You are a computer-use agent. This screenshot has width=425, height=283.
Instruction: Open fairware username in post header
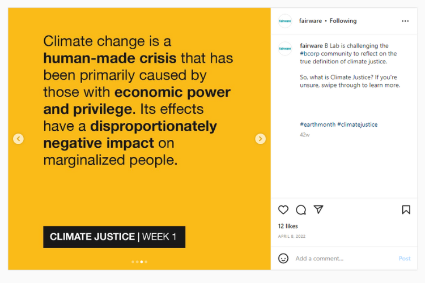[x=311, y=21]
